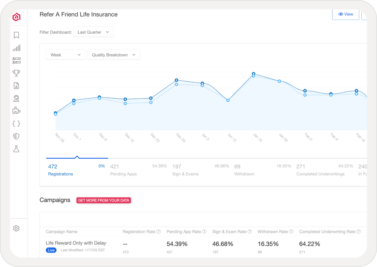Image resolution: width=377 pixels, height=267 pixels.
Task: Click GET MORE FROM YOUR DATA badge
Action: [104, 200]
